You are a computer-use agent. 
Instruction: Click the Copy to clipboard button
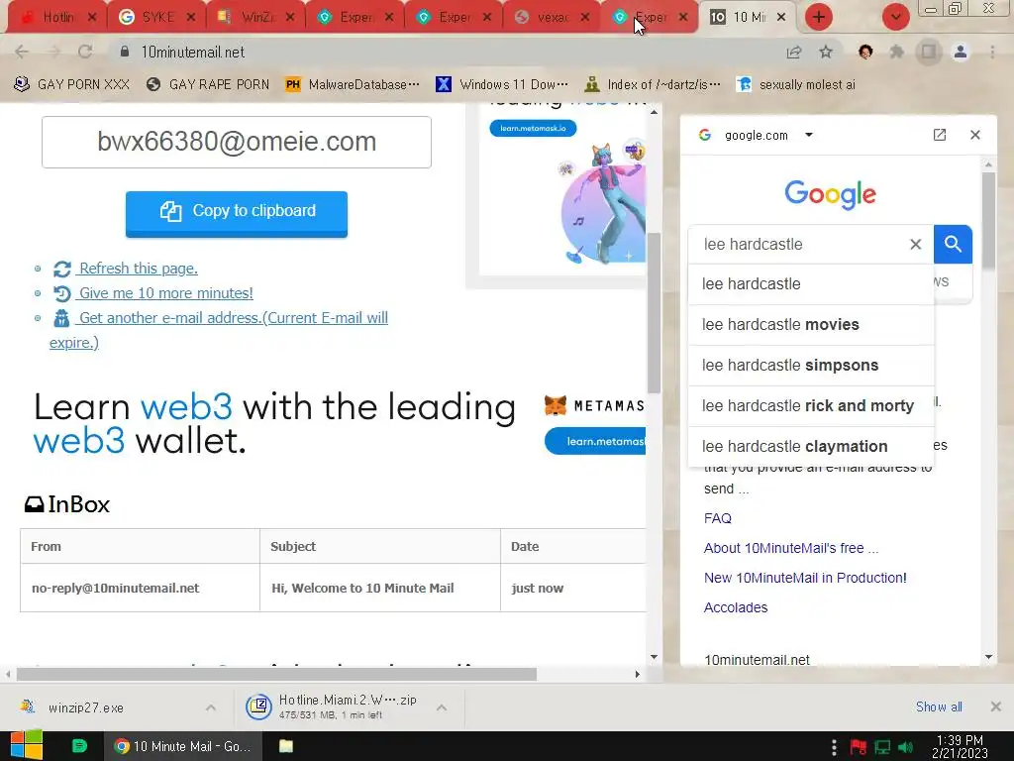[237, 212]
